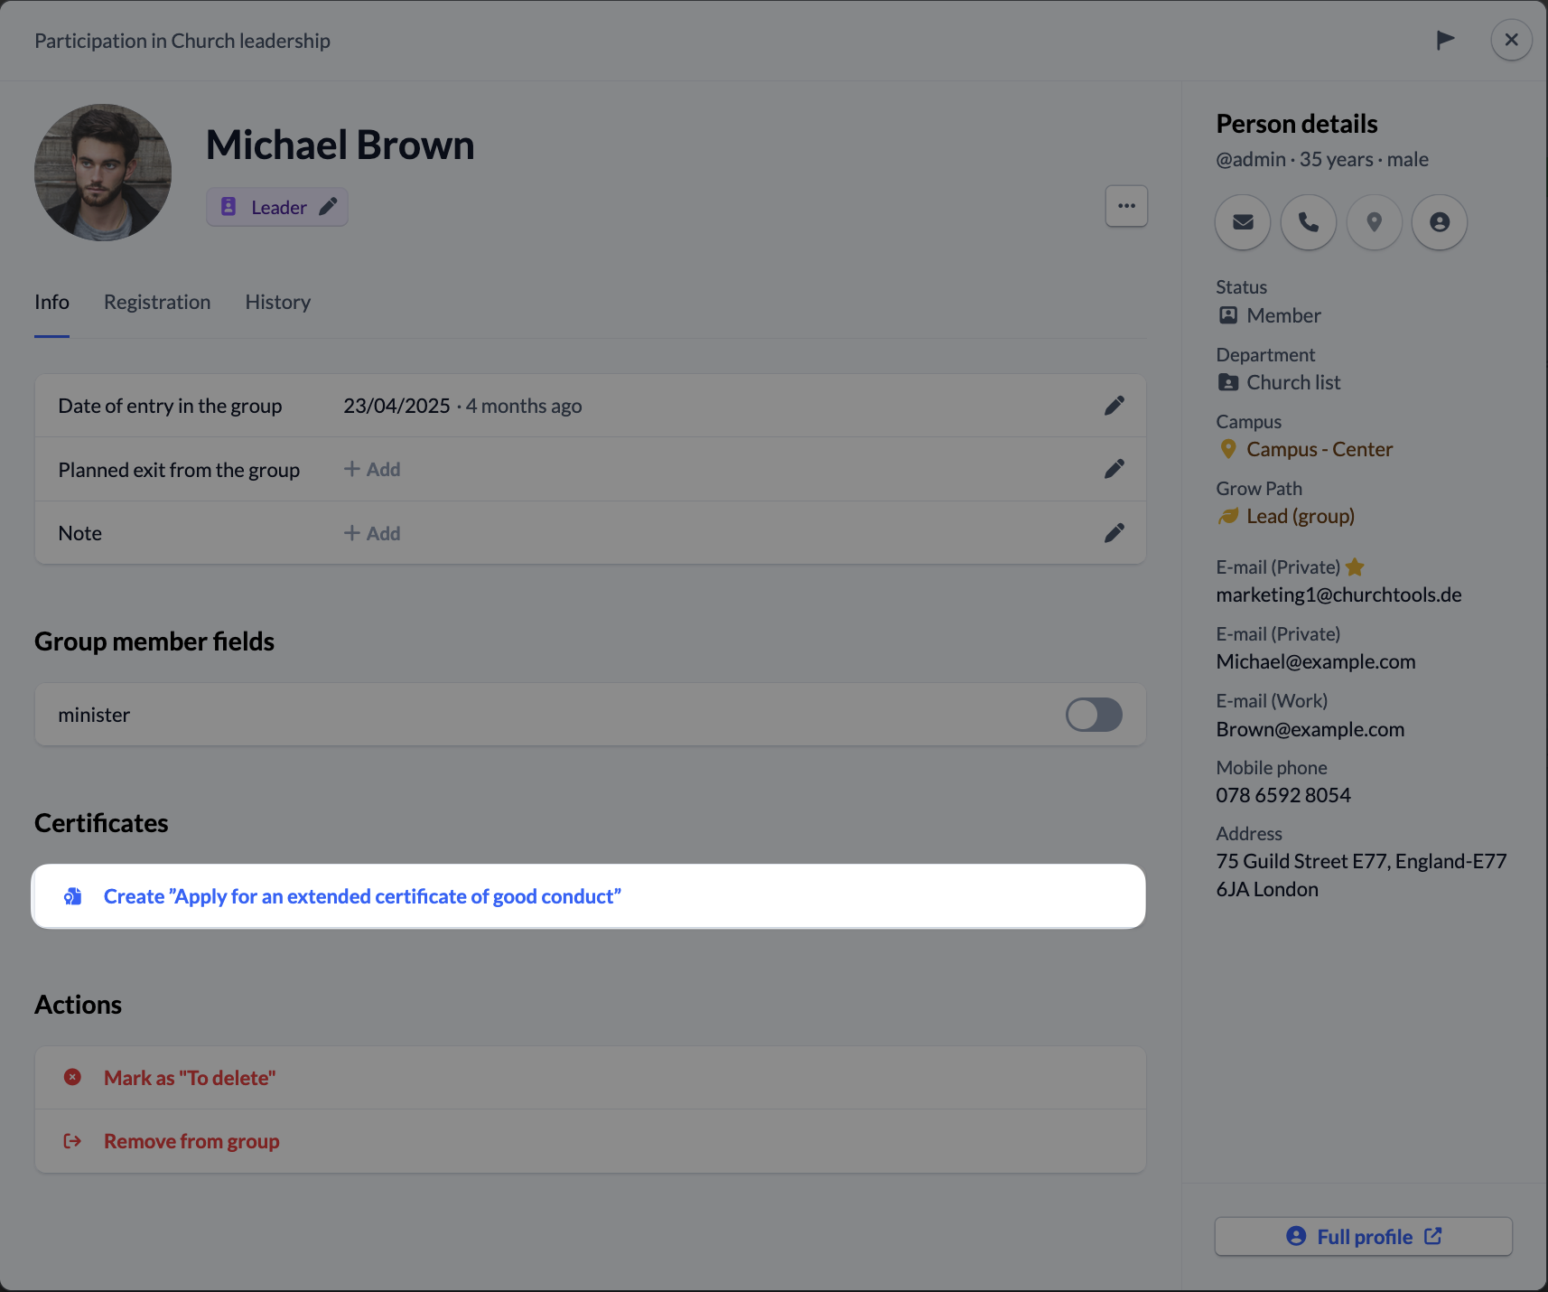Click the map pin location icon
Screen dimensions: 1548x1292
1375,222
